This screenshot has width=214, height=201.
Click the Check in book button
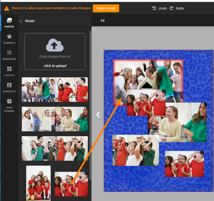coord(106,8)
